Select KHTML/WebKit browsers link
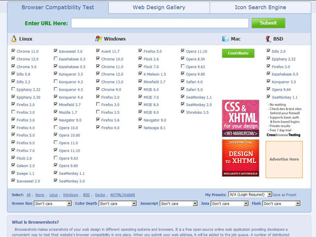This screenshot has height=237, width=316. tap(123, 195)
